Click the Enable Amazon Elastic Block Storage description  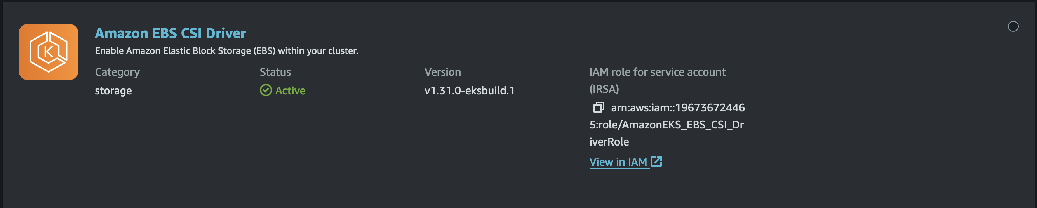click(x=226, y=51)
